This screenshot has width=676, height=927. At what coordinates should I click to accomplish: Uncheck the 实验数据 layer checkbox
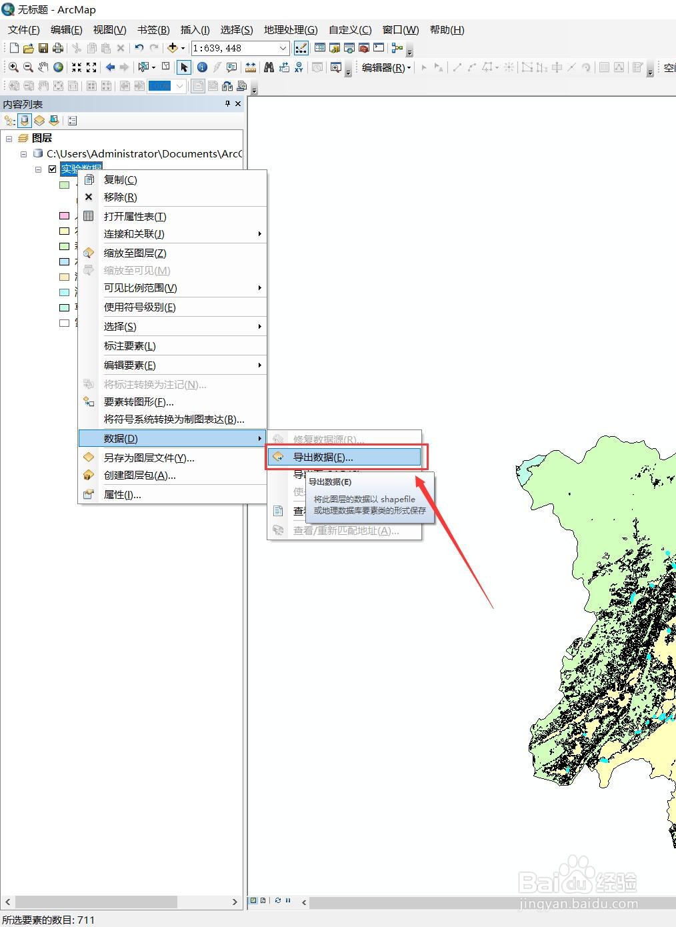click(53, 169)
